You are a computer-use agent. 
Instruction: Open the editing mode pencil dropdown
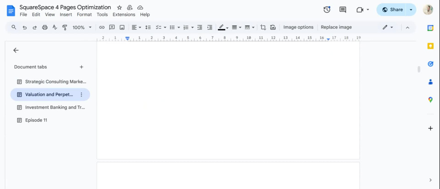388,27
